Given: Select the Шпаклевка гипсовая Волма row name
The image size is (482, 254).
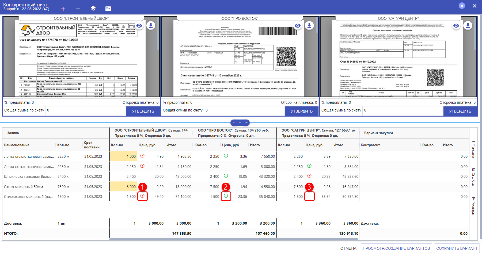Looking at the screenshot, I should click(29, 176).
